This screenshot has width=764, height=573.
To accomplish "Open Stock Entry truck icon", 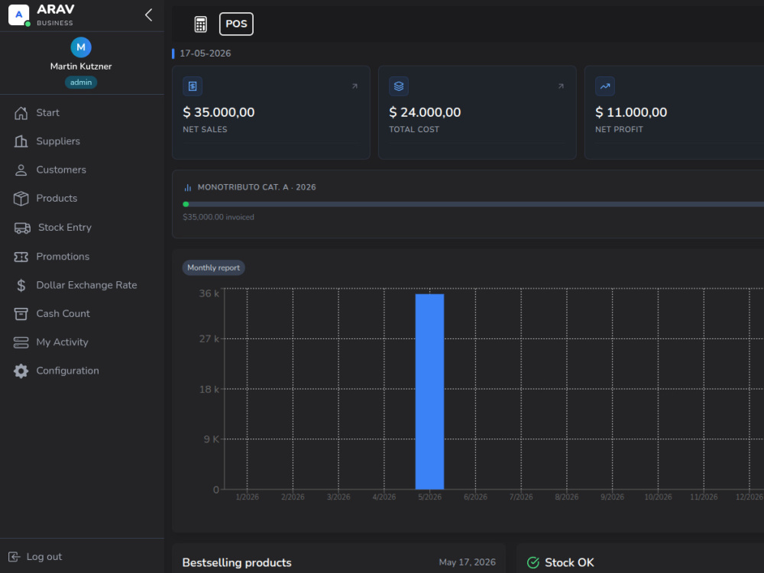I will tap(22, 228).
